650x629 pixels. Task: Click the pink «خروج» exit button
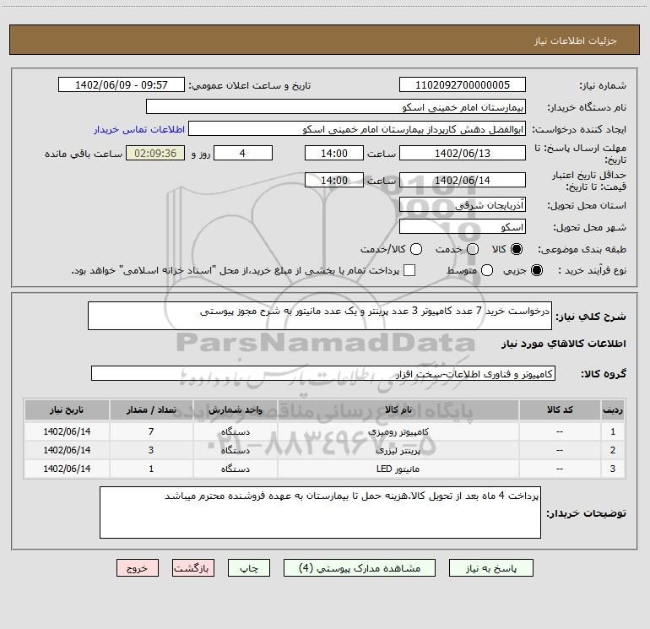138,568
